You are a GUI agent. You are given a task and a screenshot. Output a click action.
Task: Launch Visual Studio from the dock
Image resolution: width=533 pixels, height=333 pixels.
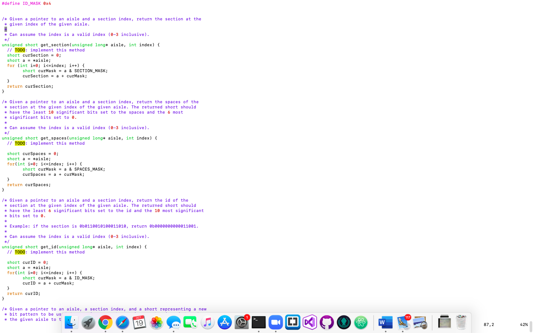coord(310,322)
